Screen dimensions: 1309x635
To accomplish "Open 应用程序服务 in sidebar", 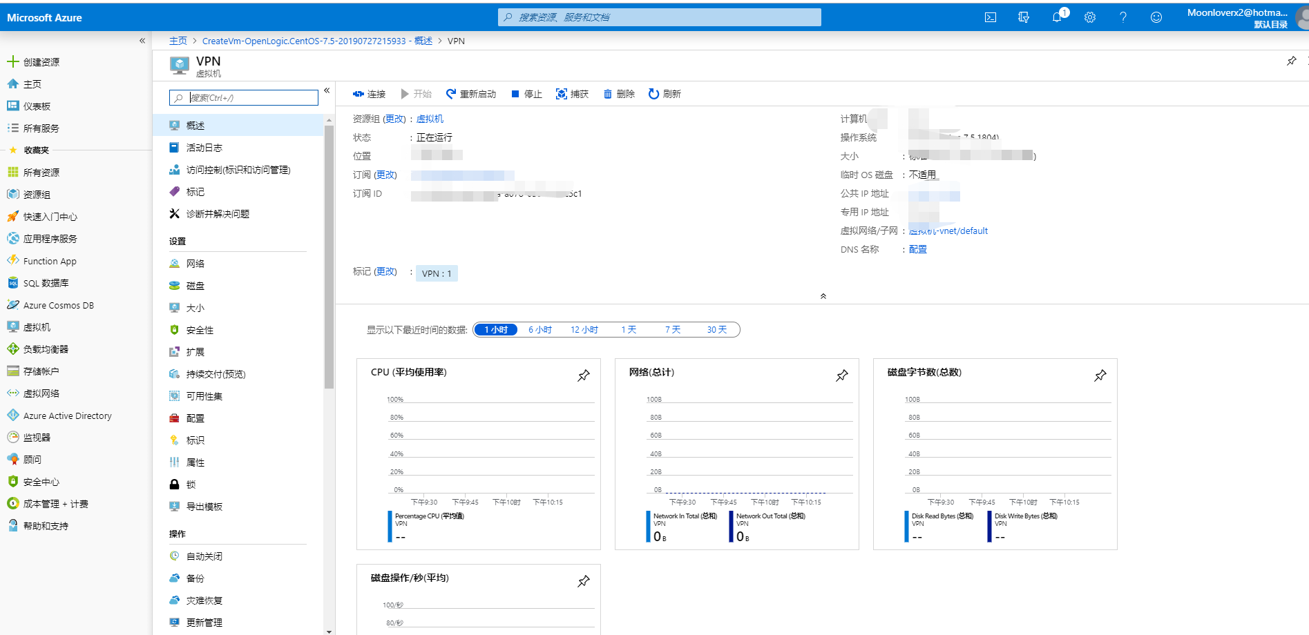I will coord(42,238).
